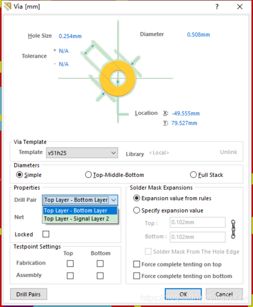253x307 pixels.
Task: Open the Template v51h25 dropdown
Action: 82,153
